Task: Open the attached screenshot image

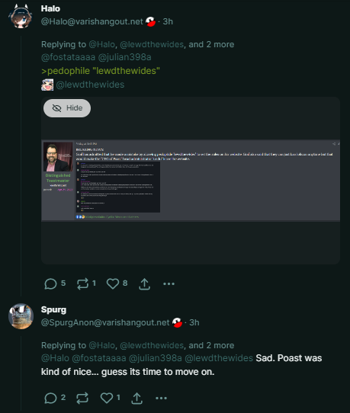Action: pos(191,180)
